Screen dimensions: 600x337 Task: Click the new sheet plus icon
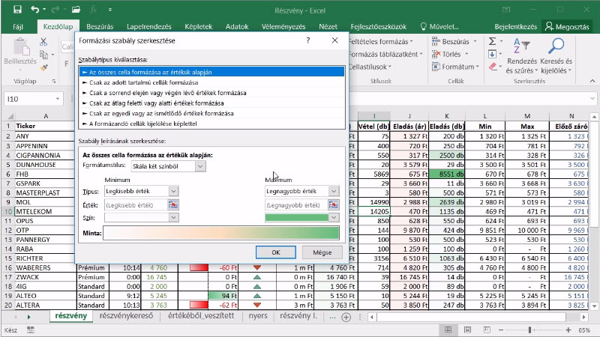point(346,317)
